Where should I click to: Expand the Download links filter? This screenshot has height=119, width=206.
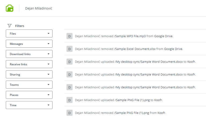point(29,54)
